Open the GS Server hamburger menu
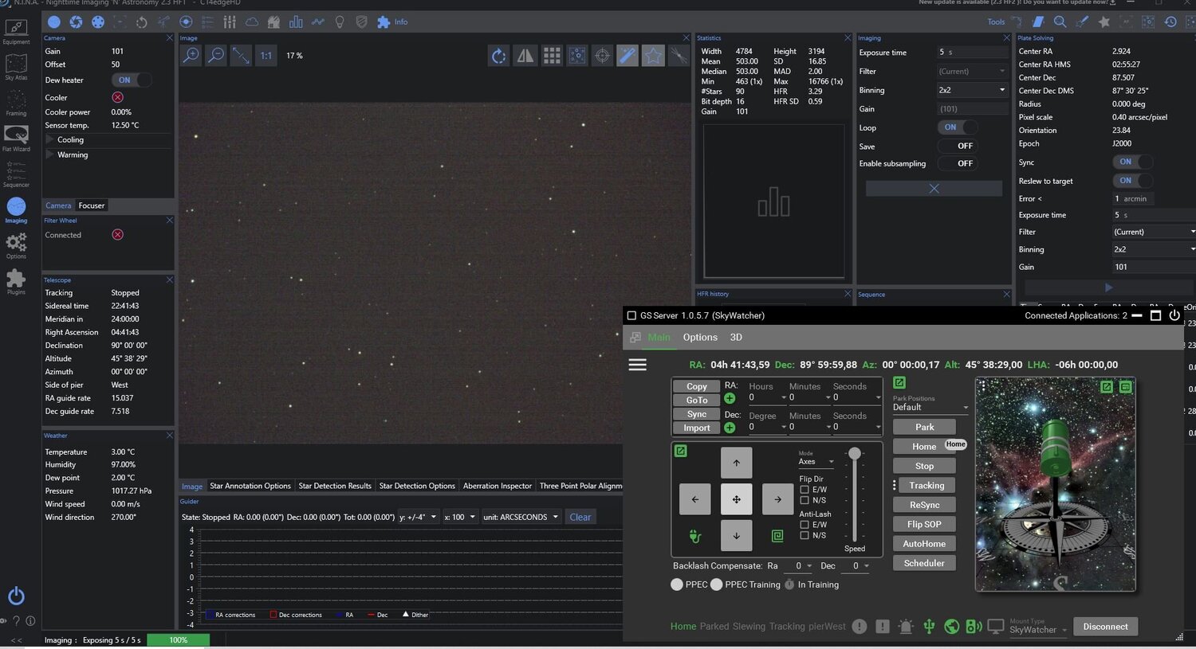Viewport: 1196px width, 649px height. click(x=638, y=366)
